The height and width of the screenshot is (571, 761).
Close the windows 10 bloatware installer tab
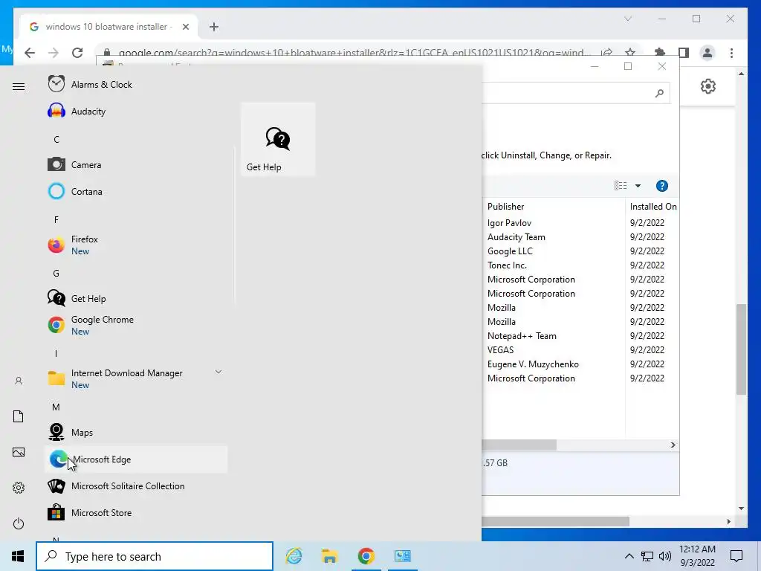pyautogui.click(x=185, y=27)
